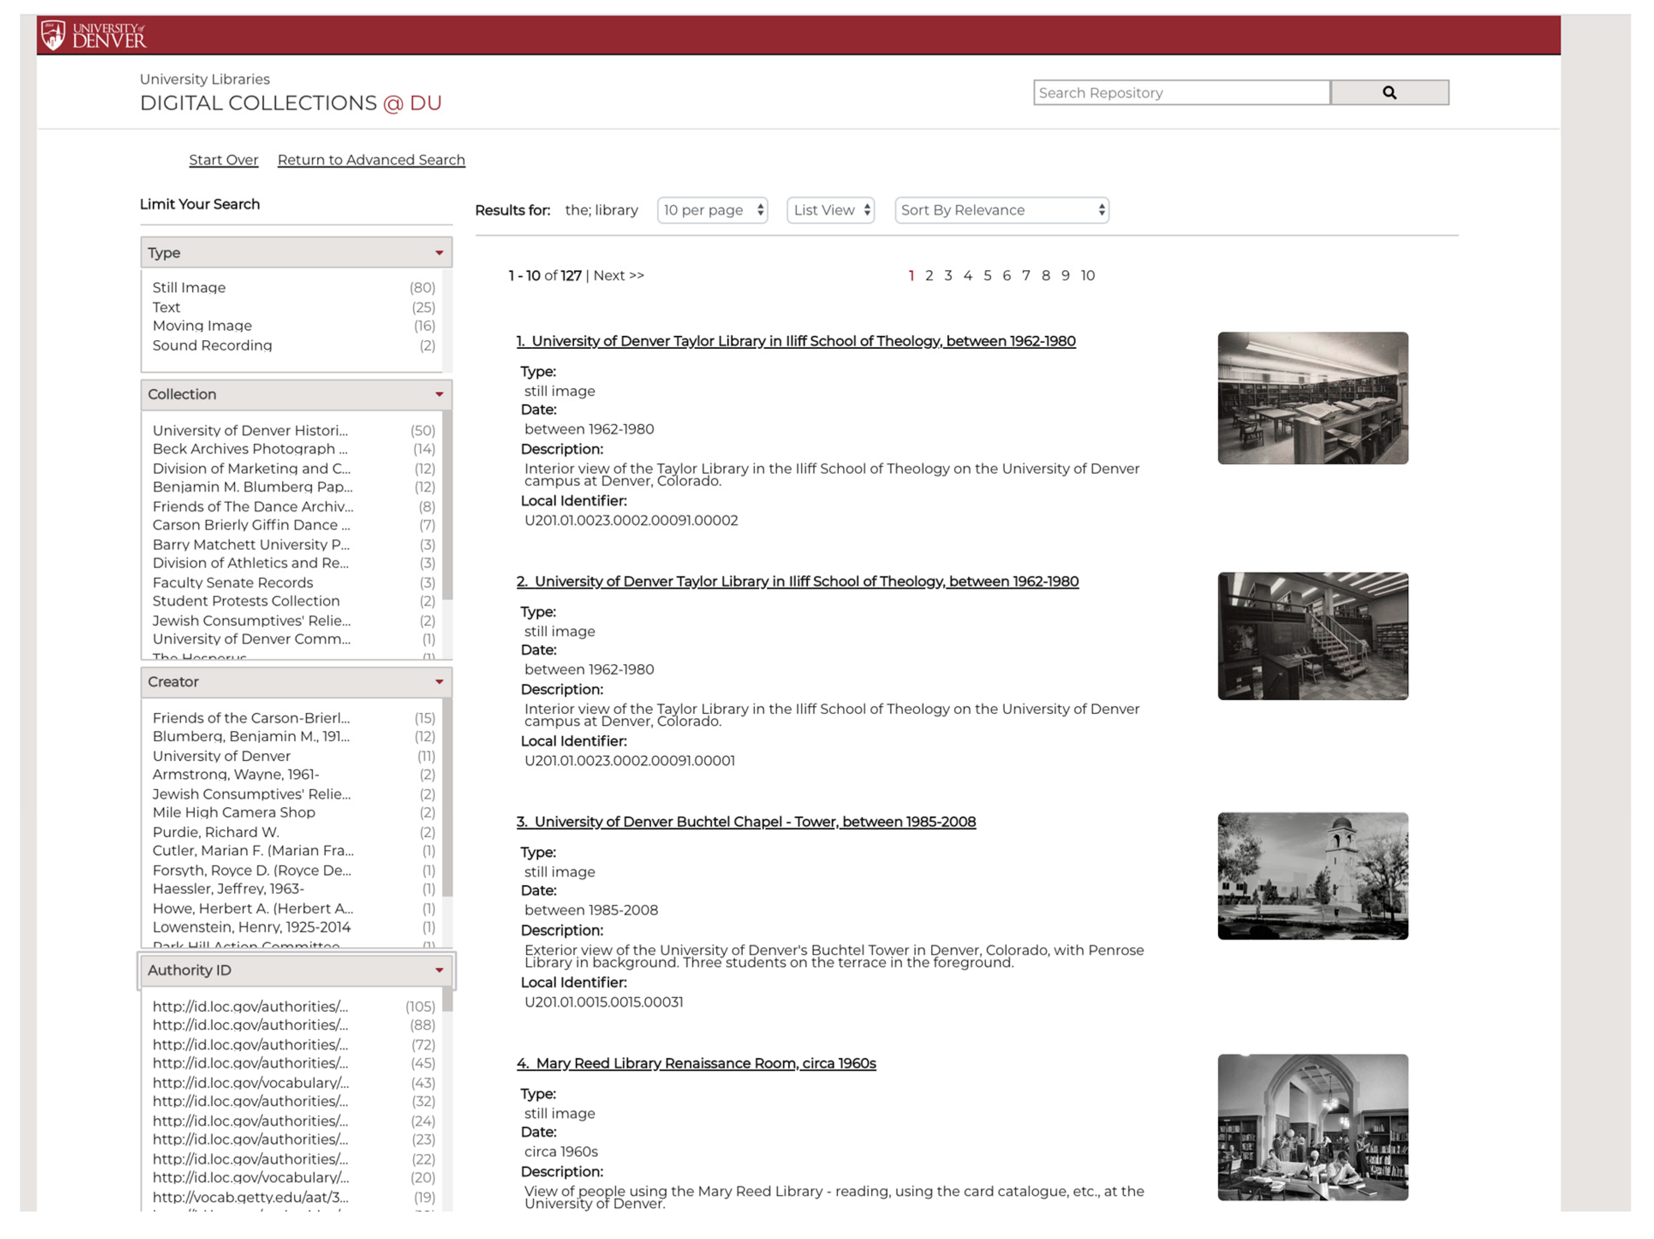Click in the Search Repository field
The image size is (1654, 1239).
1181,93
